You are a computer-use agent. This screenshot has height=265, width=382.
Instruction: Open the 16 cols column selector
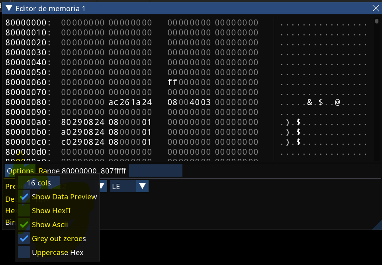pyautogui.click(x=39, y=183)
